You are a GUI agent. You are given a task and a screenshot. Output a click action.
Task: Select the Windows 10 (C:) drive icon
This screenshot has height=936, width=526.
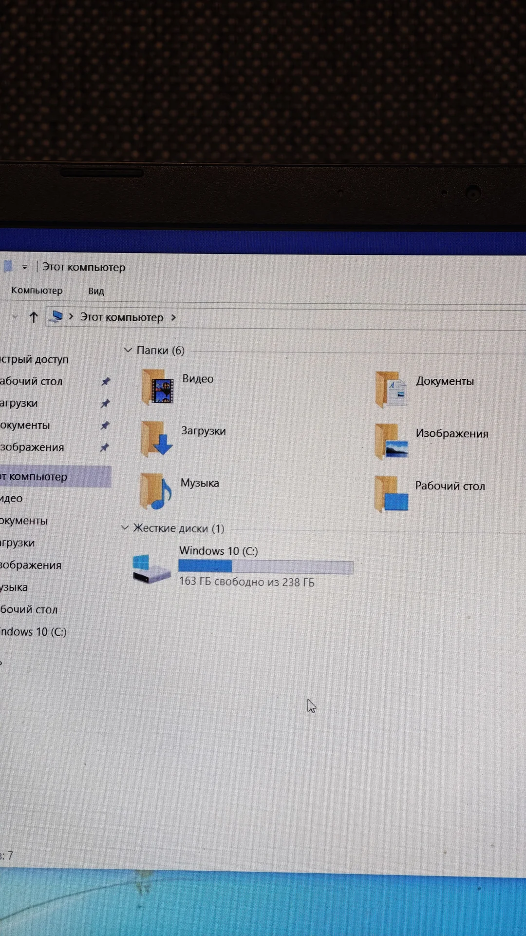coord(151,568)
